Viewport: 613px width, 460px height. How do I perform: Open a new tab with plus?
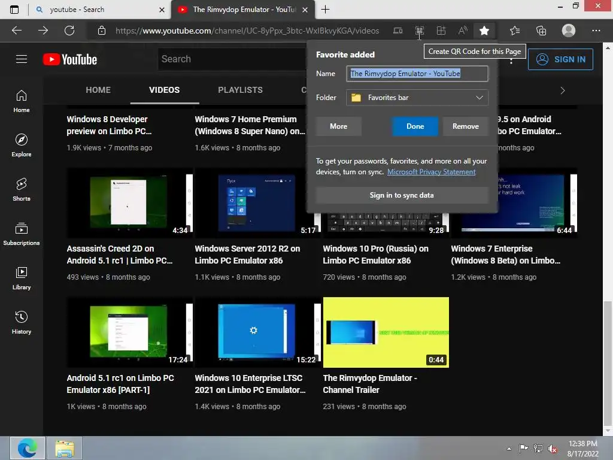pos(325,10)
